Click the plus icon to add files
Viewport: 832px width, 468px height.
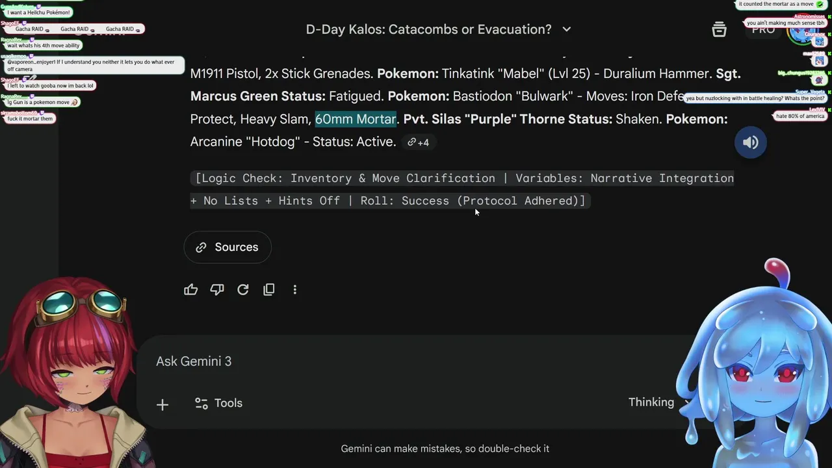click(162, 405)
